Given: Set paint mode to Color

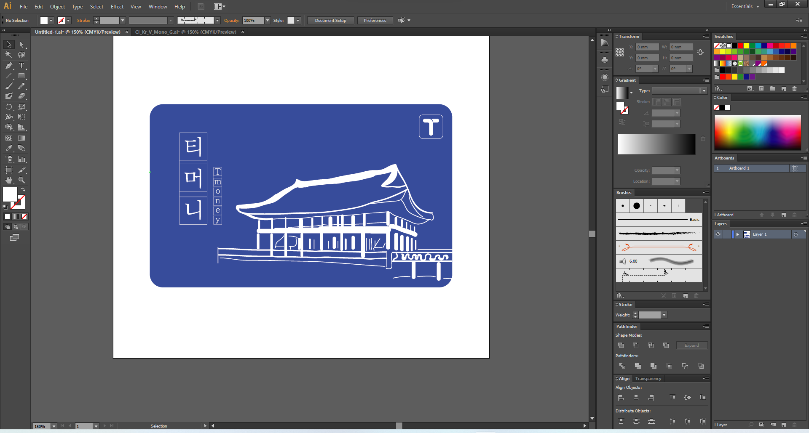Looking at the screenshot, I should coord(7,216).
